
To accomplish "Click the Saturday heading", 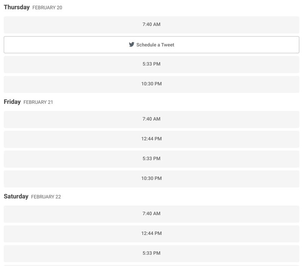I will (x=16, y=196).
